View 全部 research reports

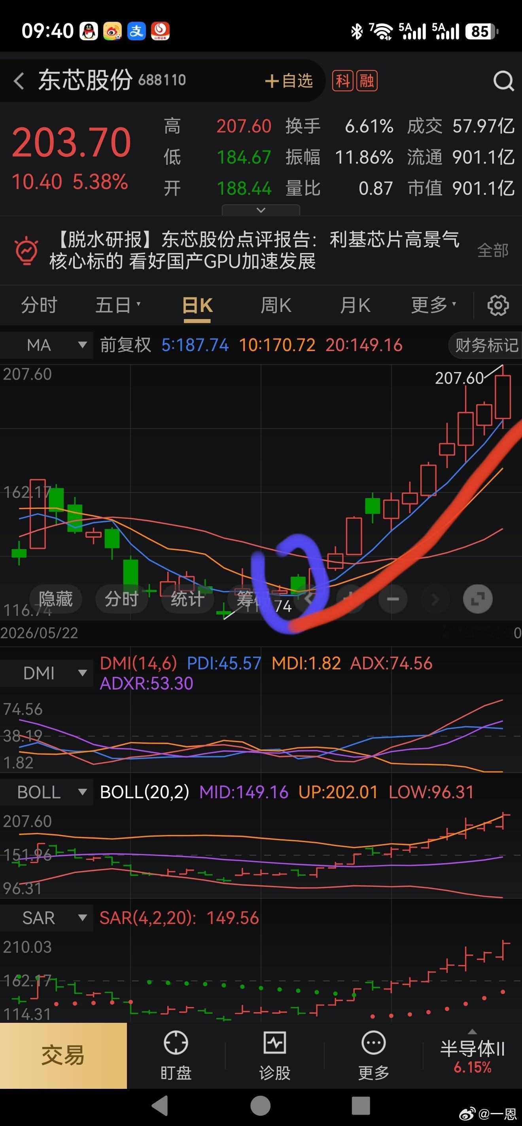pyautogui.click(x=493, y=251)
